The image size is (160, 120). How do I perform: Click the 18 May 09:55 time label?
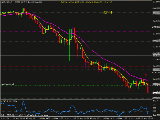(x=45, y=118)
